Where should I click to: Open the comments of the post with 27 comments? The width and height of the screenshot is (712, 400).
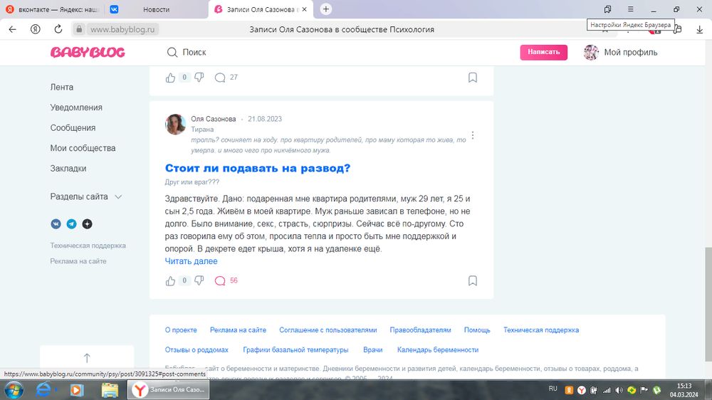pyautogui.click(x=226, y=78)
